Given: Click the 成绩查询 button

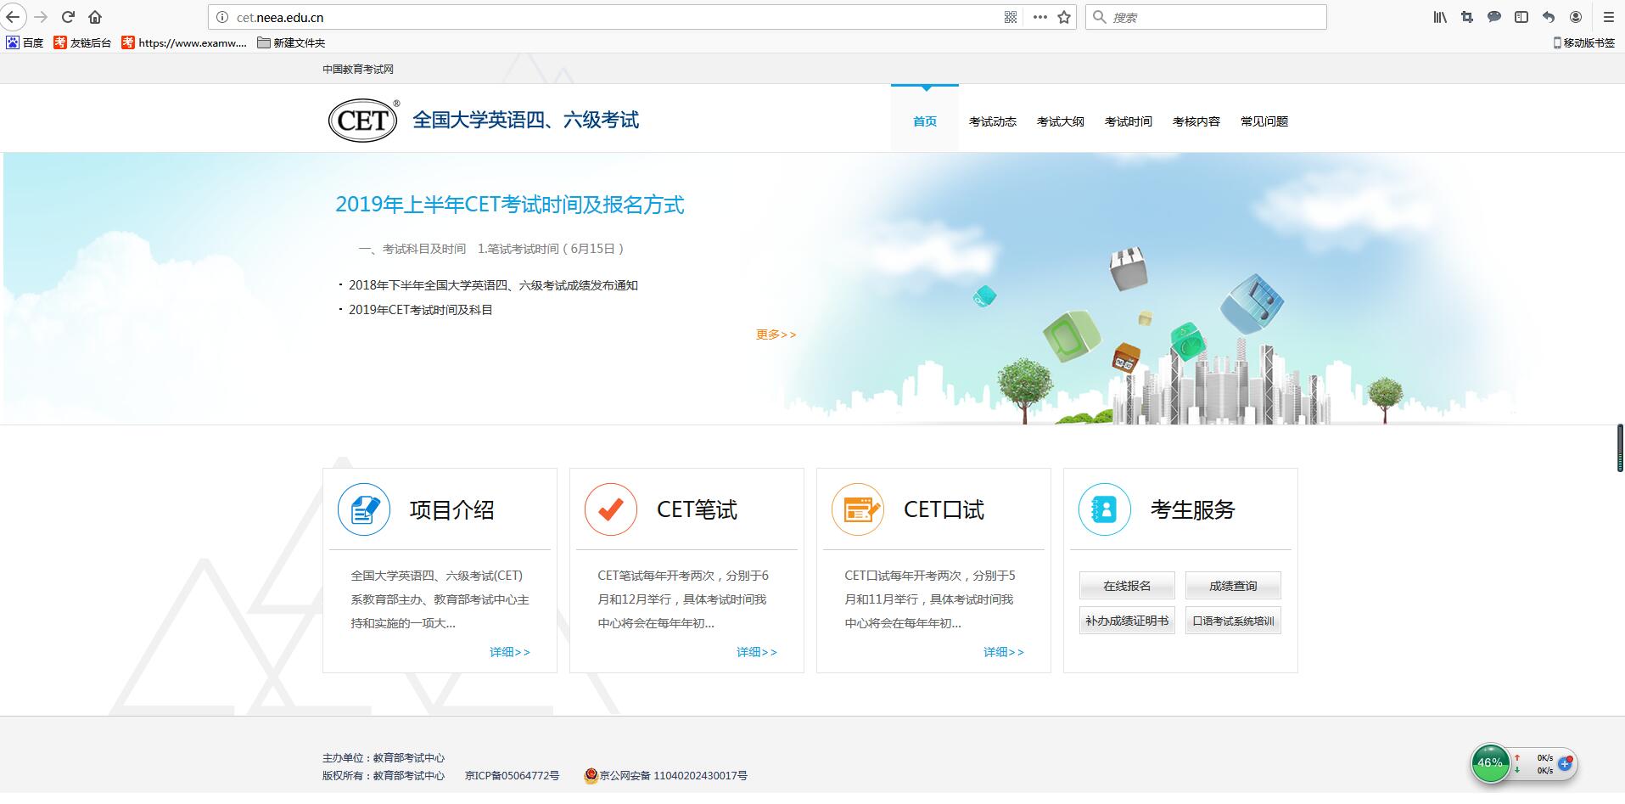Looking at the screenshot, I should 1233,586.
